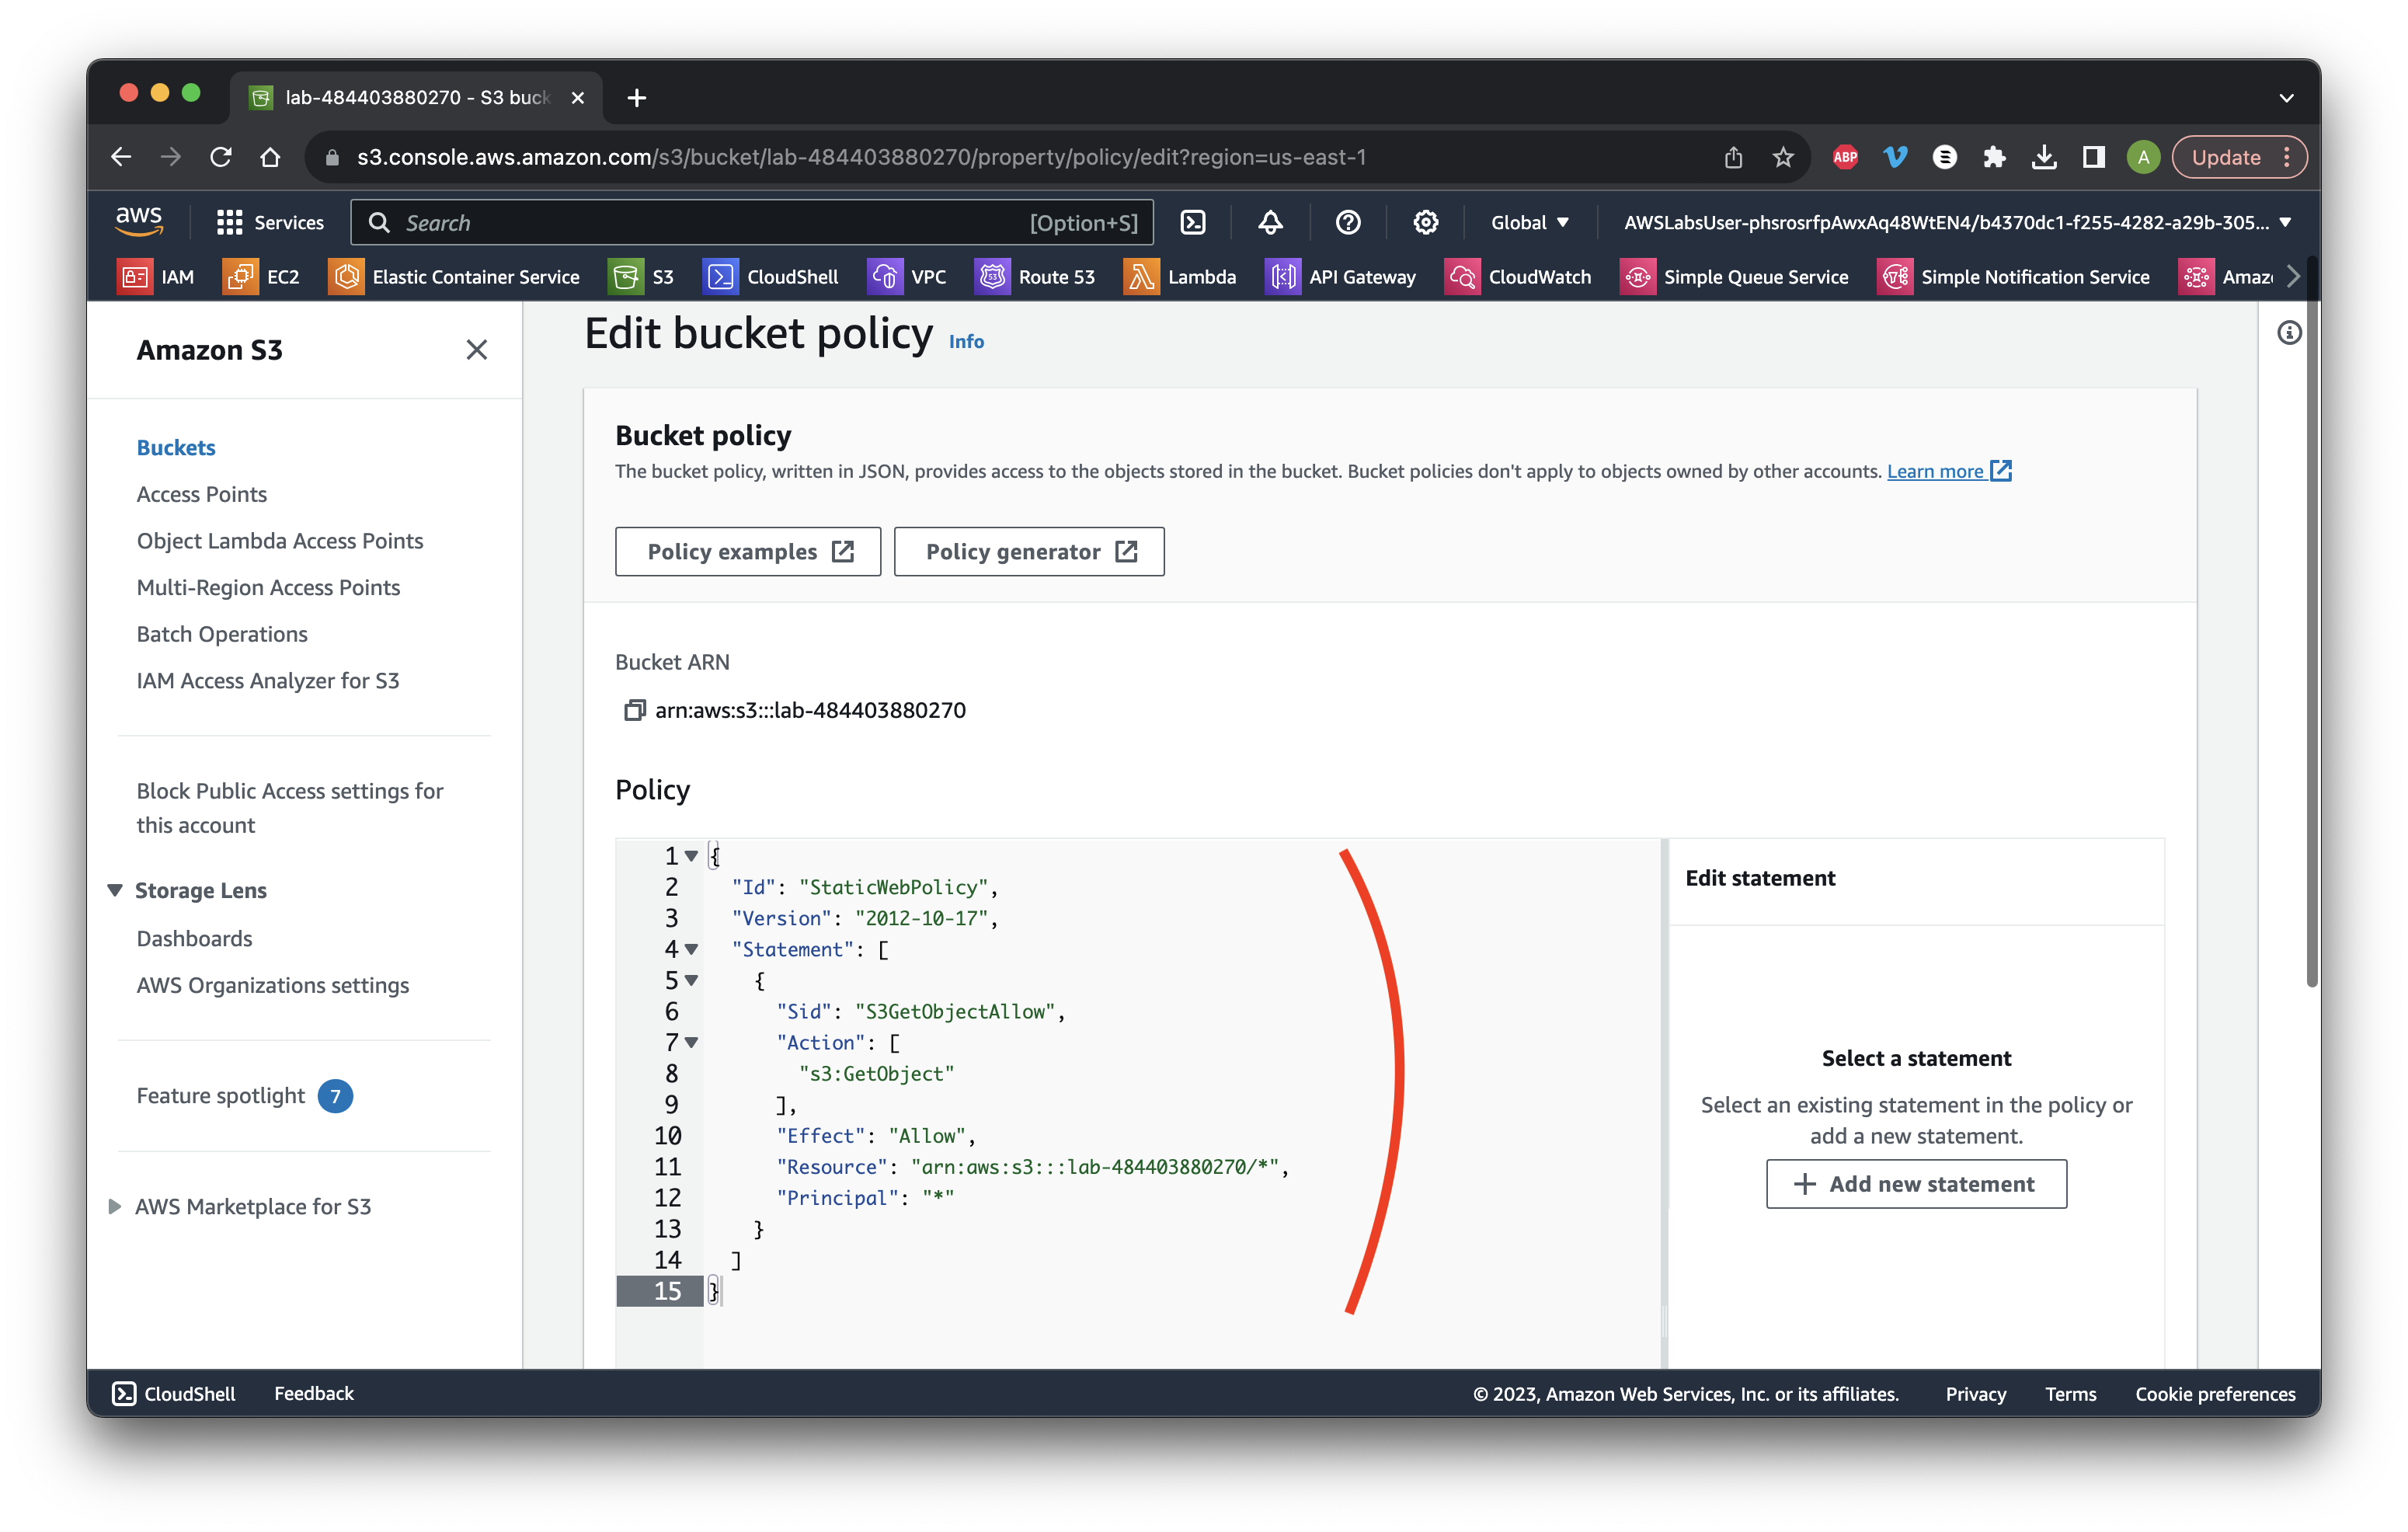Viewport: 2408px width, 1532px height.
Task: Open the CloudWatch shortcut icon
Action: (1462, 277)
